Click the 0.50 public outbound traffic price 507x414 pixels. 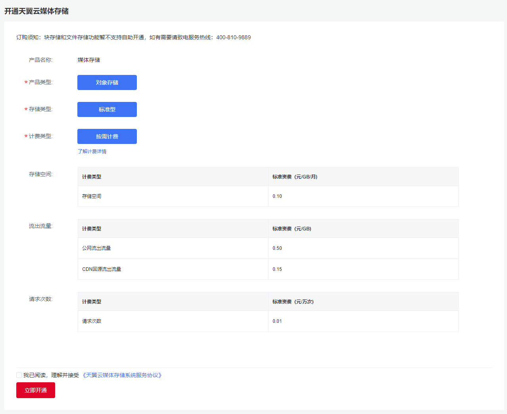(x=277, y=248)
